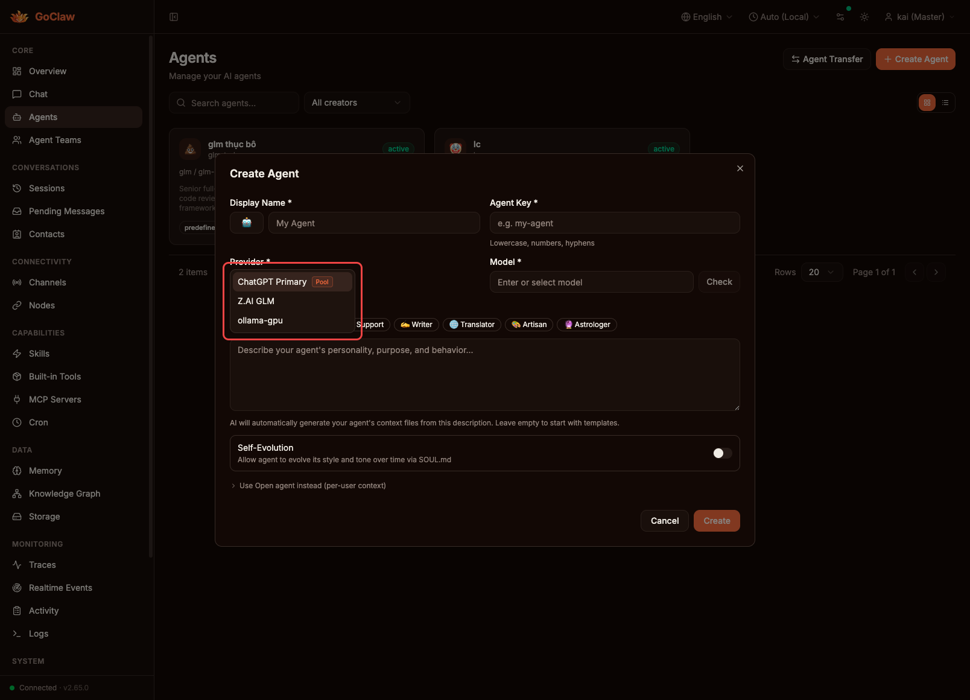Click the Logs terminal icon

(17, 634)
